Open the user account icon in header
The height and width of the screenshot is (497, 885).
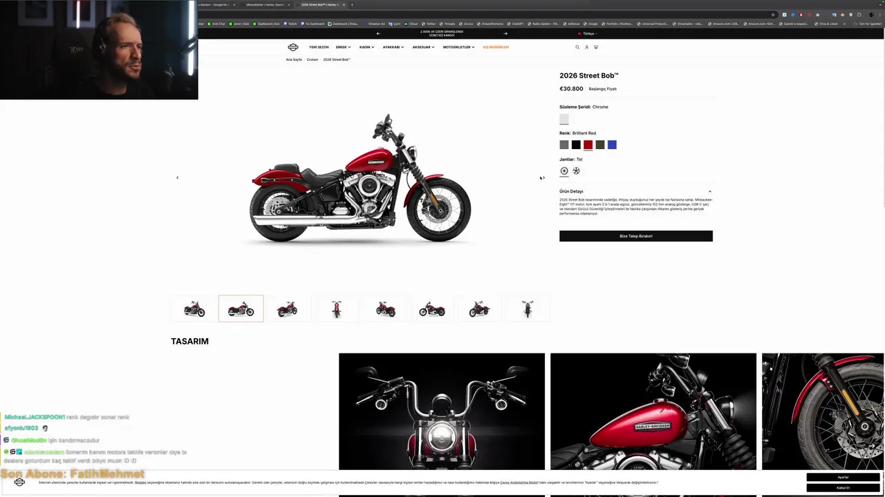pyautogui.click(x=586, y=47)
